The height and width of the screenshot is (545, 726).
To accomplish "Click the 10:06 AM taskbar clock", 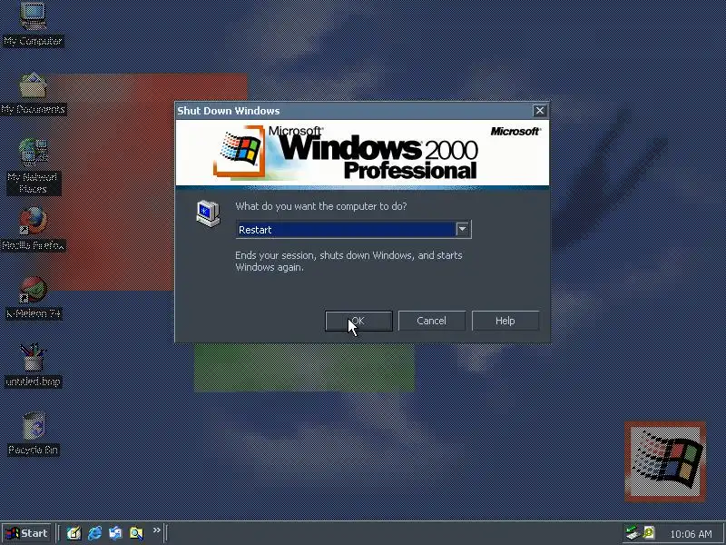I will click(x=691, y=534).
